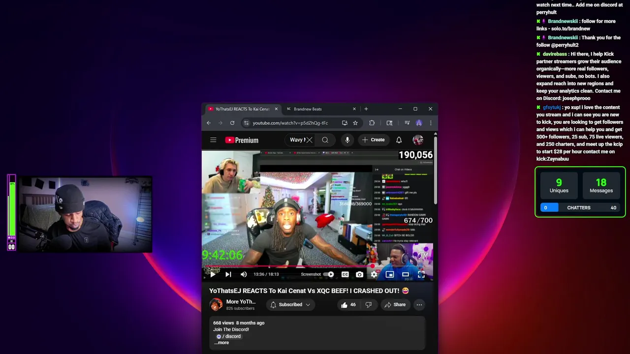Open the browser extensions puzzle icon
Screen dimensions: 630x354
(372, 123)
